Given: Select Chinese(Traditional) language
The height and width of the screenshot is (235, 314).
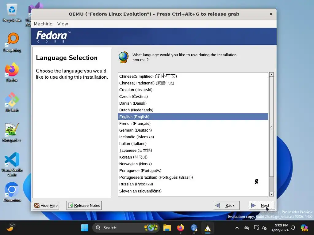Looking at the screenshot, I should pyautogui.click(x=193, y=83).
